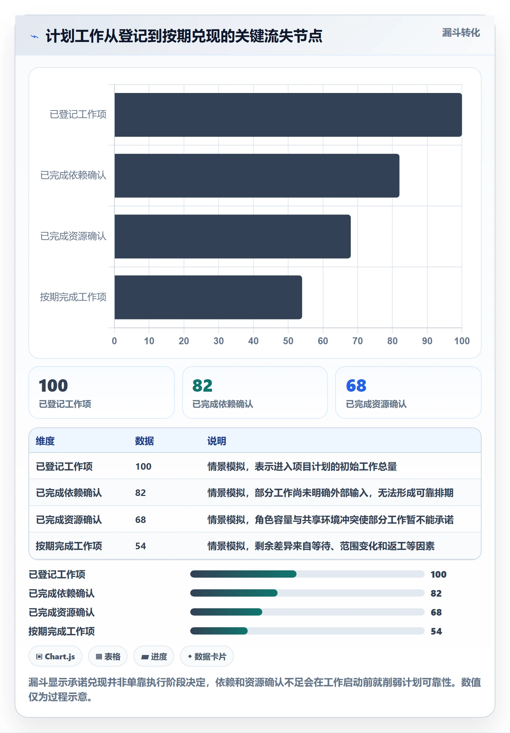The width and height of the screenshot is (510, 733).
Task: Click the 已完成资源确认 progress bar showing 68
Action: point(307,612)
